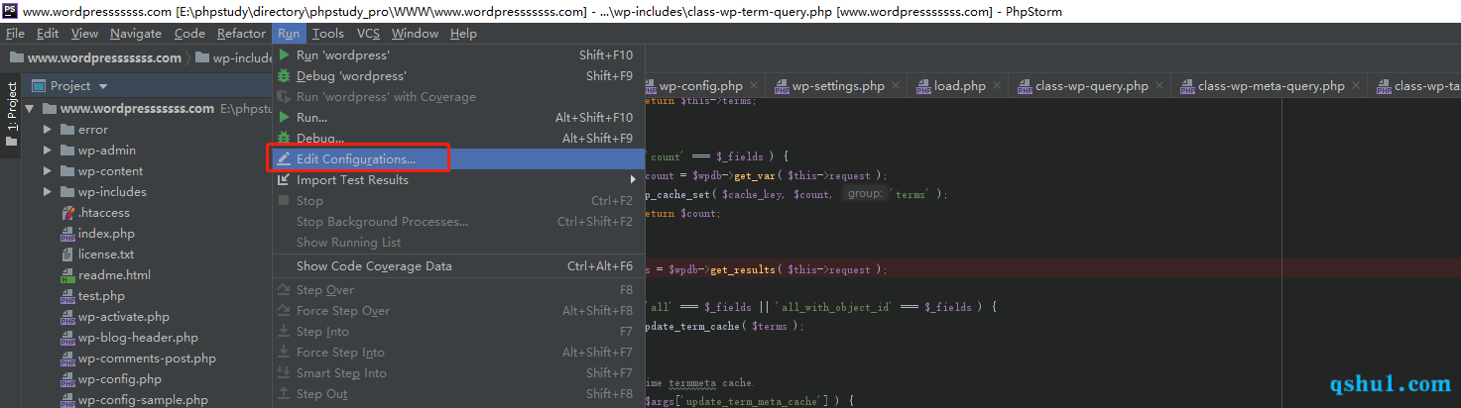Image resolution: width=1461 pixels, height=408 pixels.
Task: Click the Stop entry in Run menu
Action: point(458,201)
